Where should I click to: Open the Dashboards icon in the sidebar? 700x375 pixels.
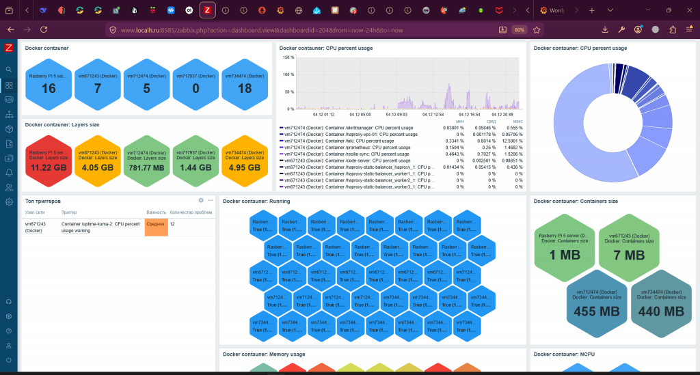[9, 85]
